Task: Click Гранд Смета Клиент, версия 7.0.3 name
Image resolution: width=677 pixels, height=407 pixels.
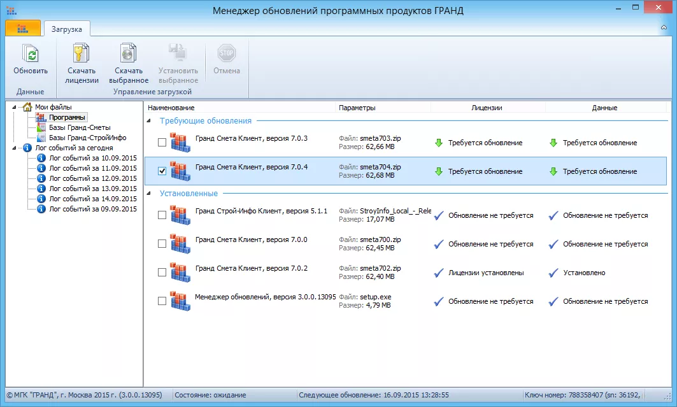Action: tap(252, 138)
